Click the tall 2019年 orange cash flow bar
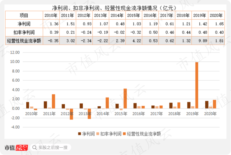This screenshot has width=231, height=155. click(x=197, y=85)
